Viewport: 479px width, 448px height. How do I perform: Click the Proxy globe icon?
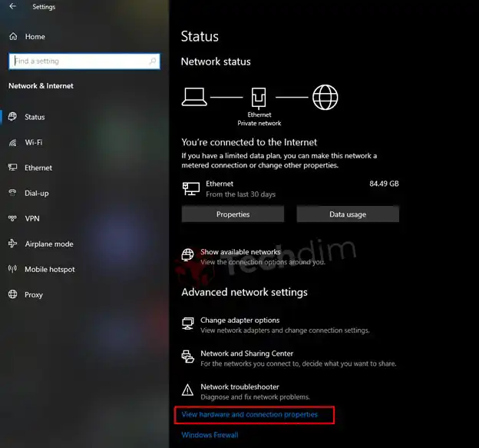(x=13, y=294)
